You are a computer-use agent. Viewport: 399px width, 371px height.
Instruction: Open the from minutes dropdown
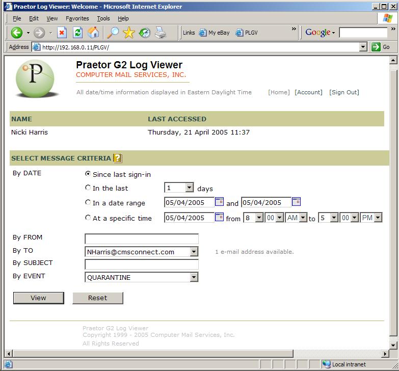(x=280, y=218)
